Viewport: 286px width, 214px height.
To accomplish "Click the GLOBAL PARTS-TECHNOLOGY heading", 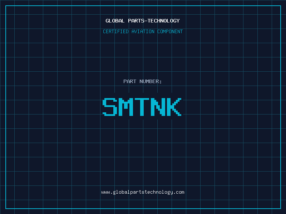I will point(143,21).
